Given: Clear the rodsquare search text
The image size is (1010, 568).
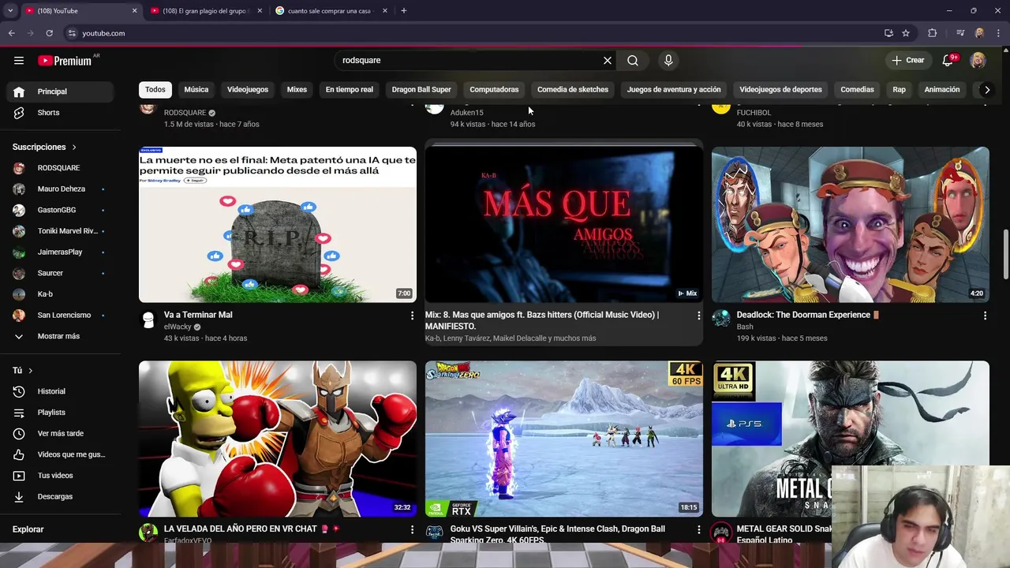Looking at the screenshot, I should [608, 60].
